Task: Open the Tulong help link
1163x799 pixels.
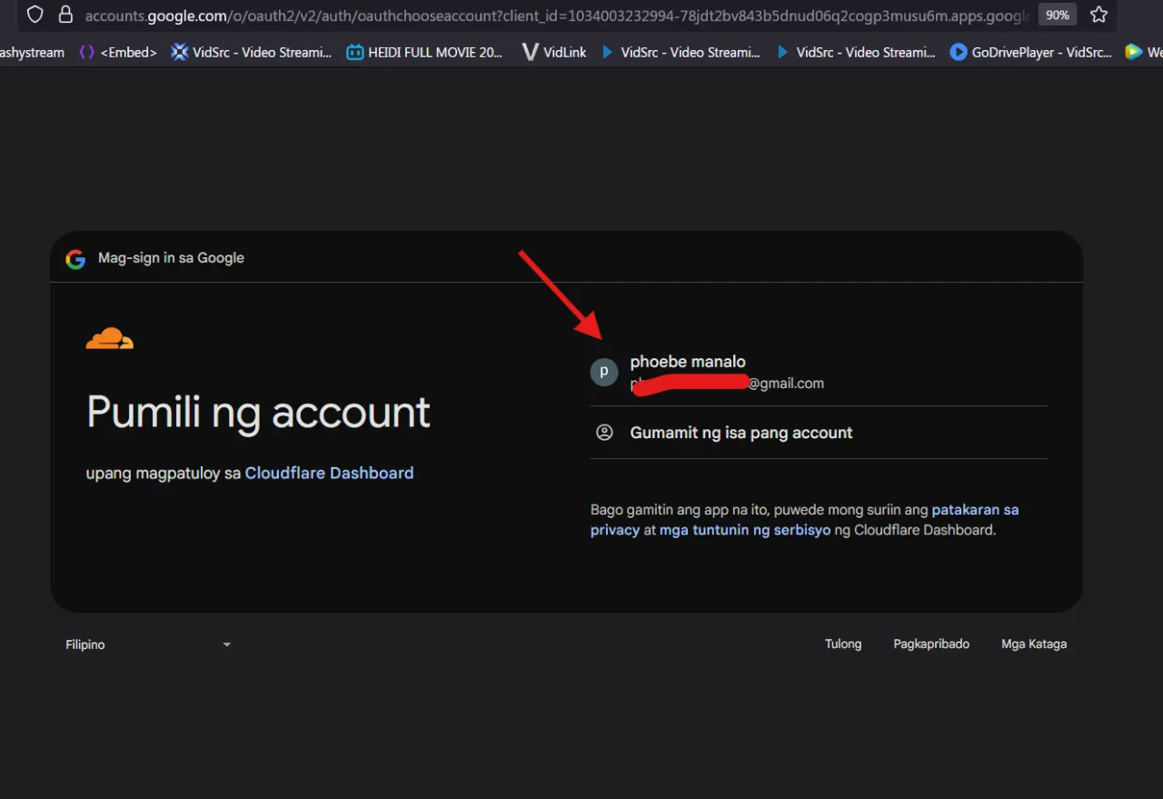Action: (x=843, y=644)
